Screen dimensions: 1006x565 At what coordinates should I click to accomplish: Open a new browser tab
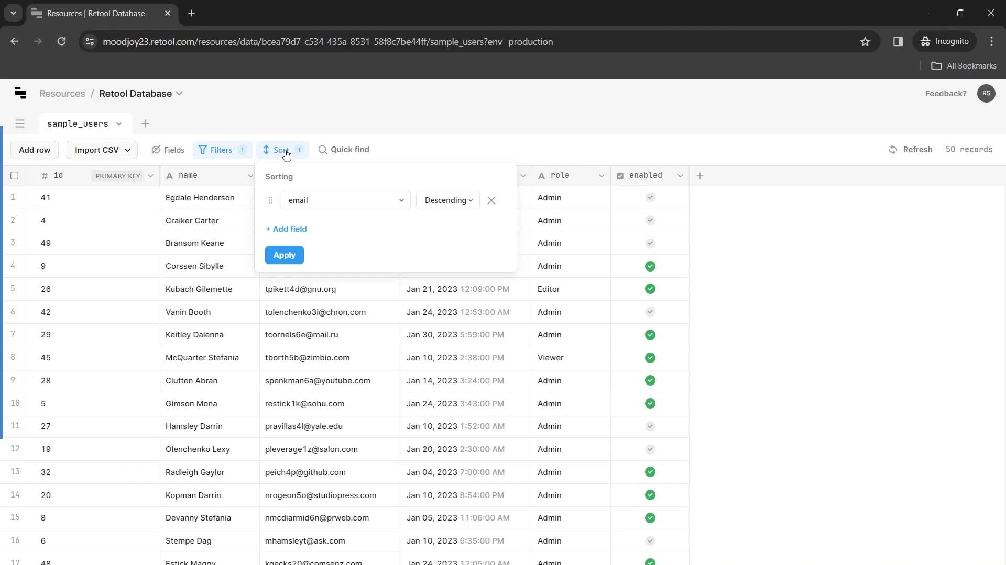pos(191,13)
